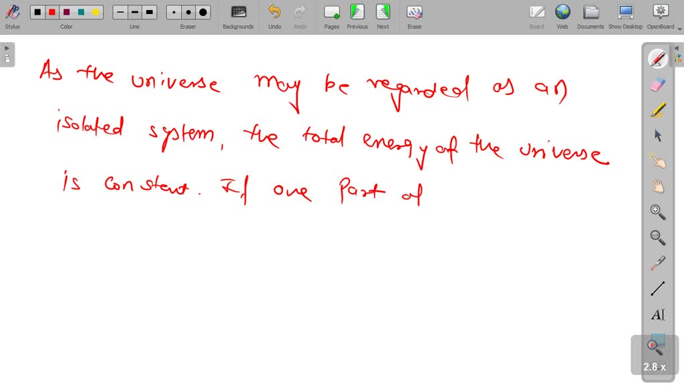The width and height of the screenshot is (684, 385).
Task: Select the Laser pointer tool
Action: pos(657,263)
